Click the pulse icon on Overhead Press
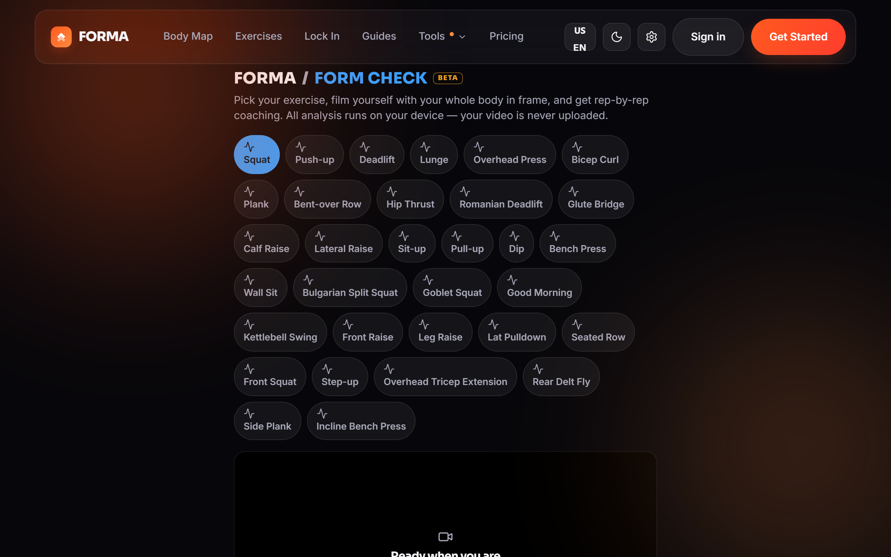 [x=479, y=147]
